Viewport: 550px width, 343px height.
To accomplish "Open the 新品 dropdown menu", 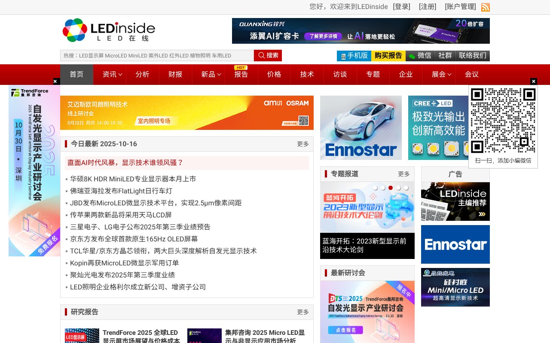I will (x=208, y=74).
